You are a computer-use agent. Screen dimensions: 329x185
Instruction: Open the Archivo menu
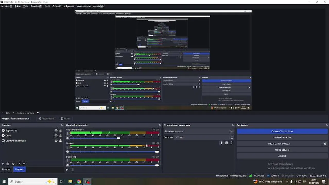pyautogui.click(x=7, y=6)
